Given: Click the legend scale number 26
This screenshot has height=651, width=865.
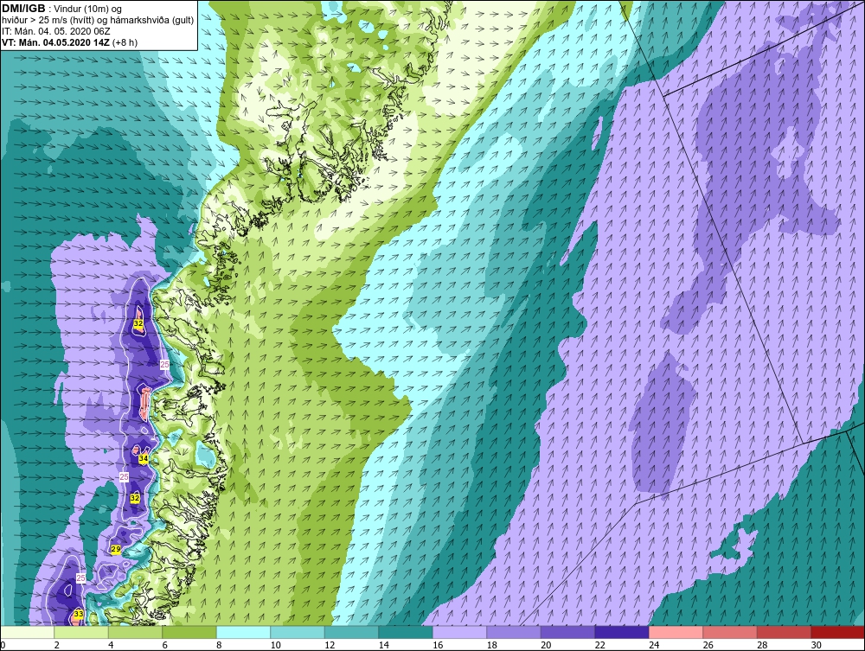Looking at the screenshot, I should pos(708,645).
